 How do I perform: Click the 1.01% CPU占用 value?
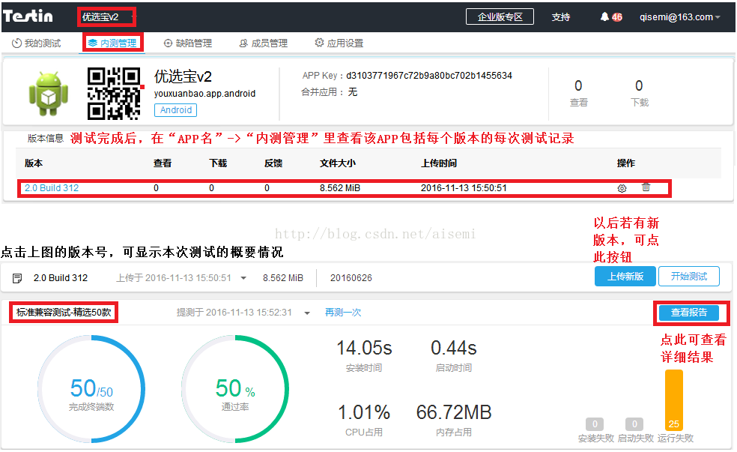tap(364, 413)
